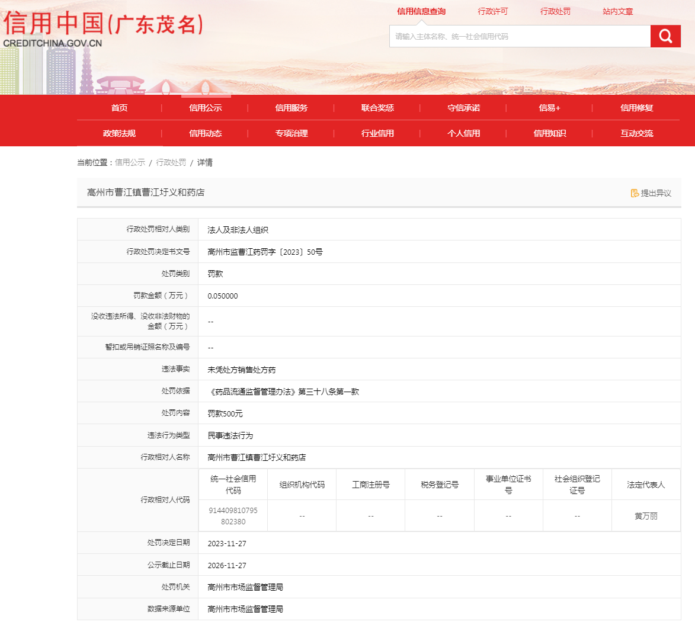
Task: Type in the credit code search field
Action: [x=519, y=36]
